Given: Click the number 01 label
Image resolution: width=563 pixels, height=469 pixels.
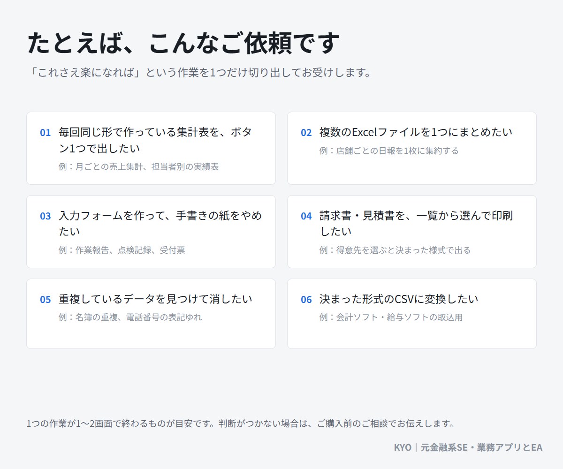Looking at the screenshot, I should point(45,133).
